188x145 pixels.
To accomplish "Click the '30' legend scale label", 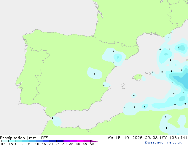I will [64, 144].
